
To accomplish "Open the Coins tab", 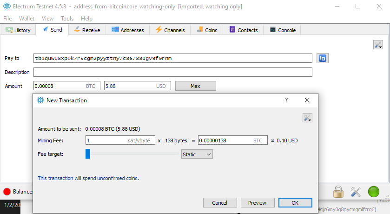I will (x=207, y=30).
